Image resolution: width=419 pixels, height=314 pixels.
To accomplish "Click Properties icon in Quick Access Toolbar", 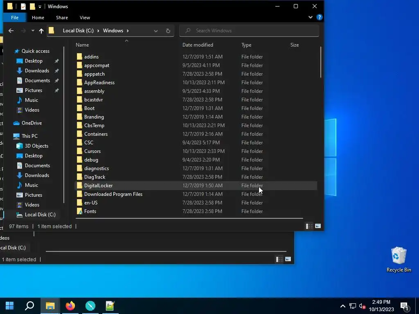I will [x=23, y=7].
